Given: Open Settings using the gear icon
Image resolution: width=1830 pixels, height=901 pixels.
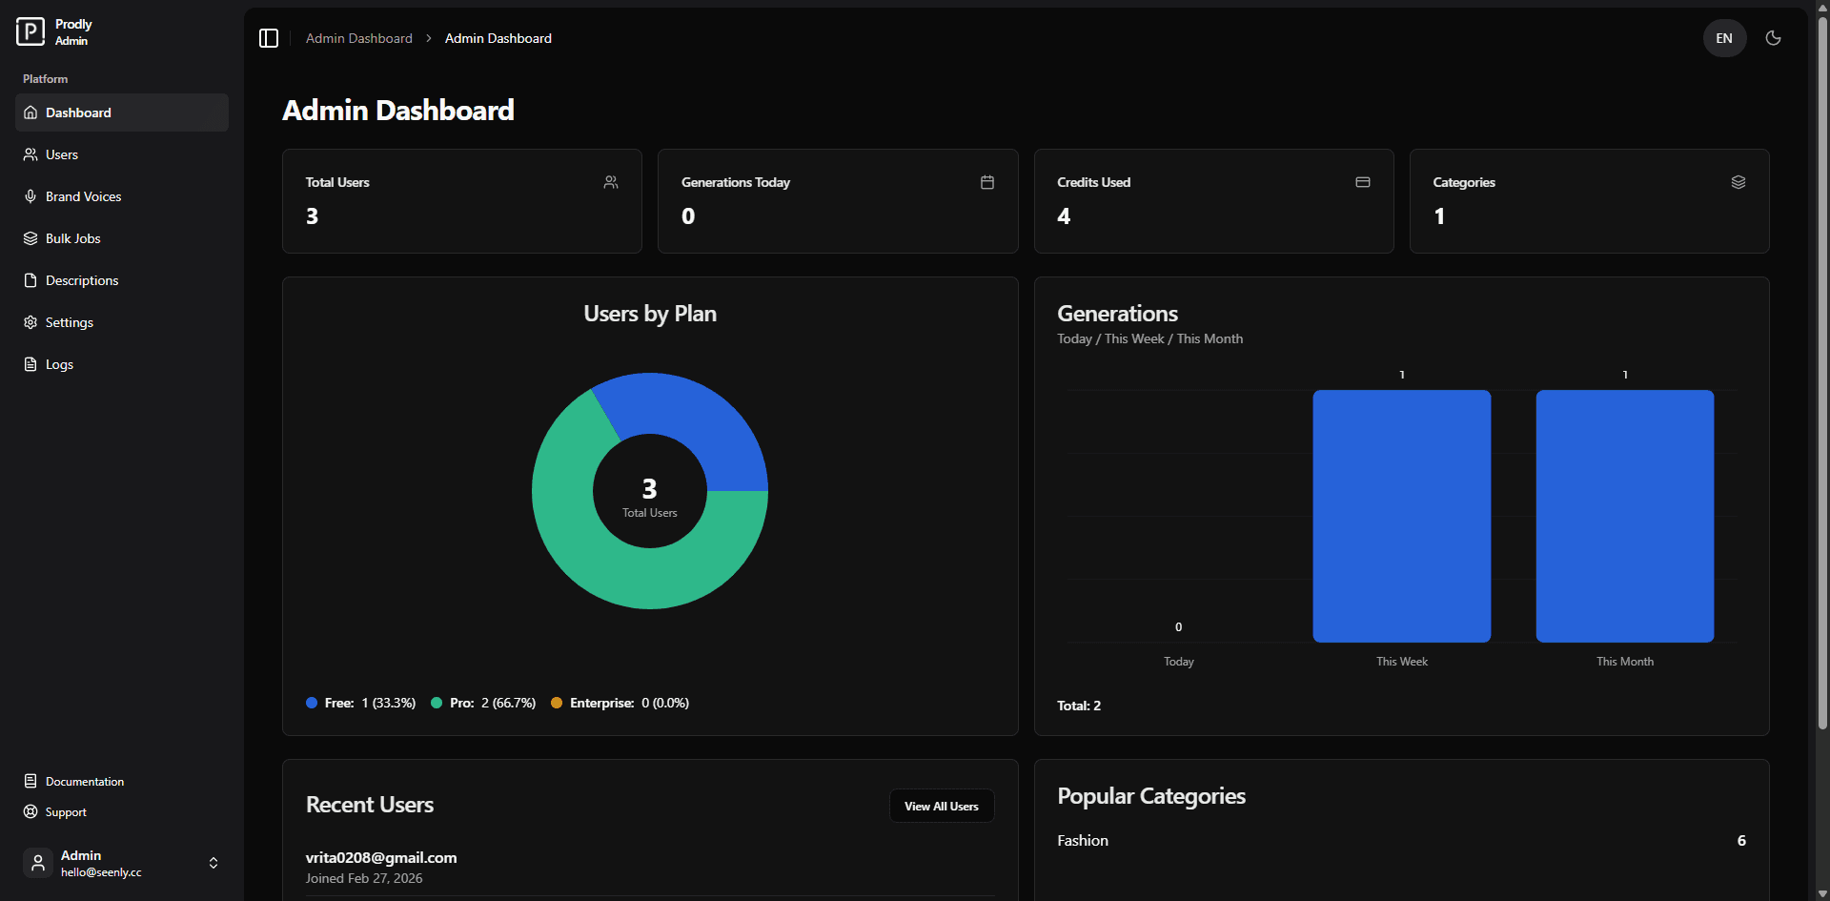Looking at the screenshot, I should [31, 322].
